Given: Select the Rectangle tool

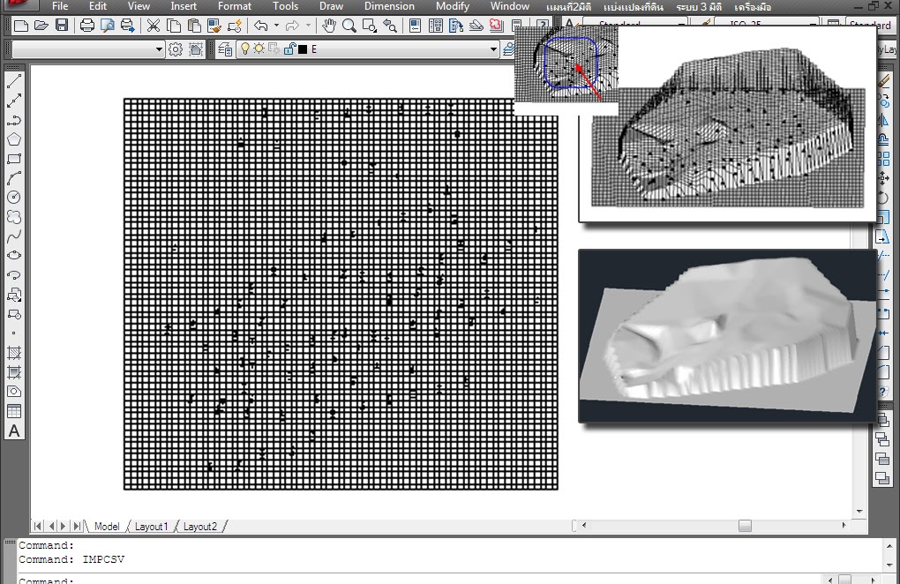Looking at the screenshot, I should [x=14, y=159].
